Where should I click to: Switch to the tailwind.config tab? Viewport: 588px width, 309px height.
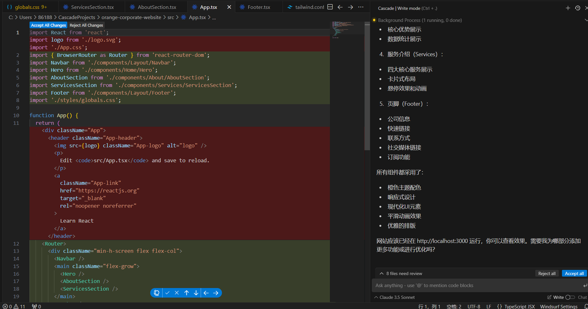[304, 7]
